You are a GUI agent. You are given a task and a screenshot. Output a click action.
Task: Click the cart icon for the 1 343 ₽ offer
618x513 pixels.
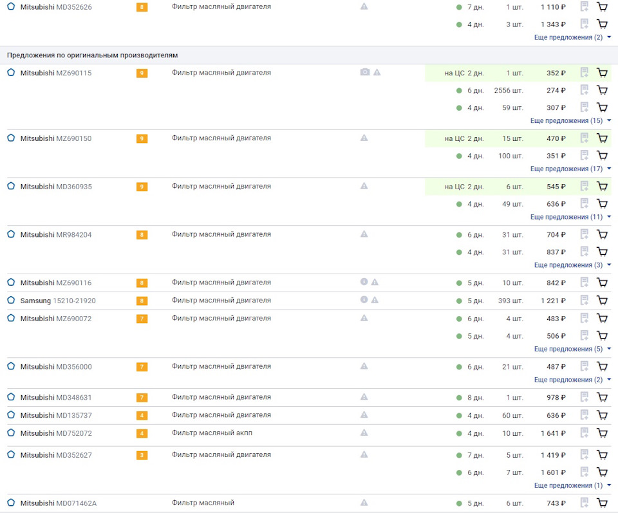point(602,24)
